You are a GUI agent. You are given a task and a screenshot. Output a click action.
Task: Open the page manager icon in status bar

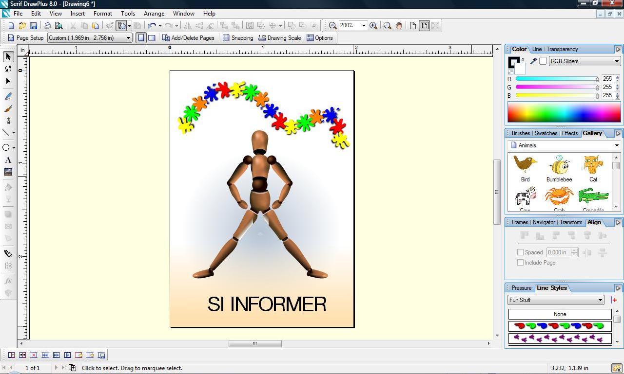73,368
